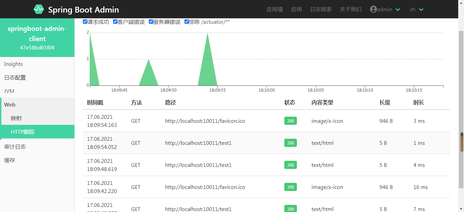
Task: Open the 缓存 sidebar item
Action: tap(37, 160)
